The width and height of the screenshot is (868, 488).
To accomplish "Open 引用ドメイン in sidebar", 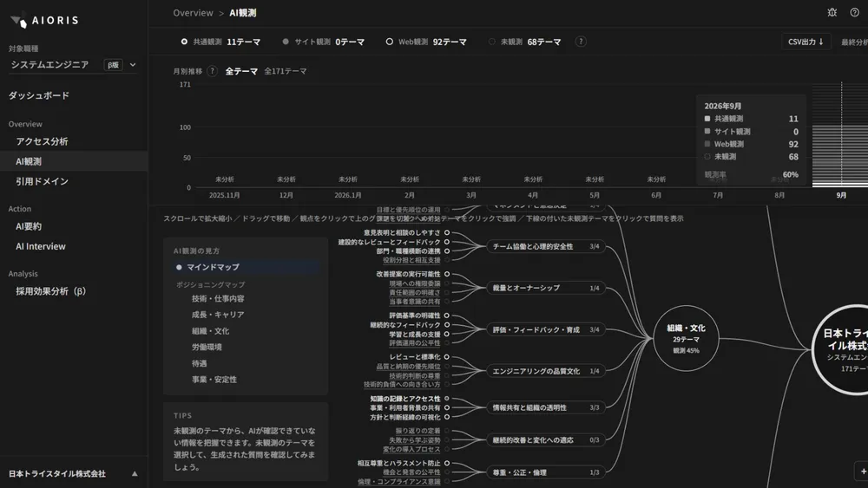I will (42, 181).
